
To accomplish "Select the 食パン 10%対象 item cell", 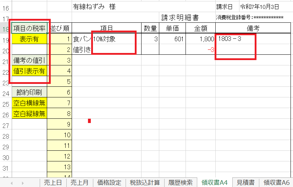I will point(106,39).
